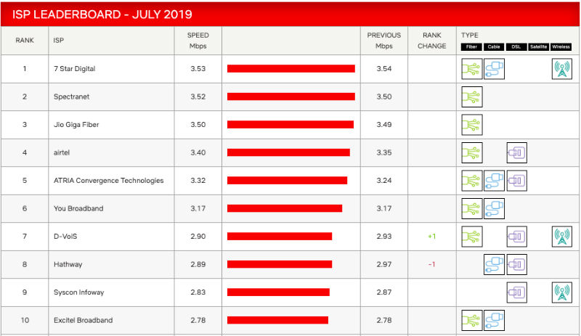Click the Fiber icon in Excitel Broadband row

[471, 321]
